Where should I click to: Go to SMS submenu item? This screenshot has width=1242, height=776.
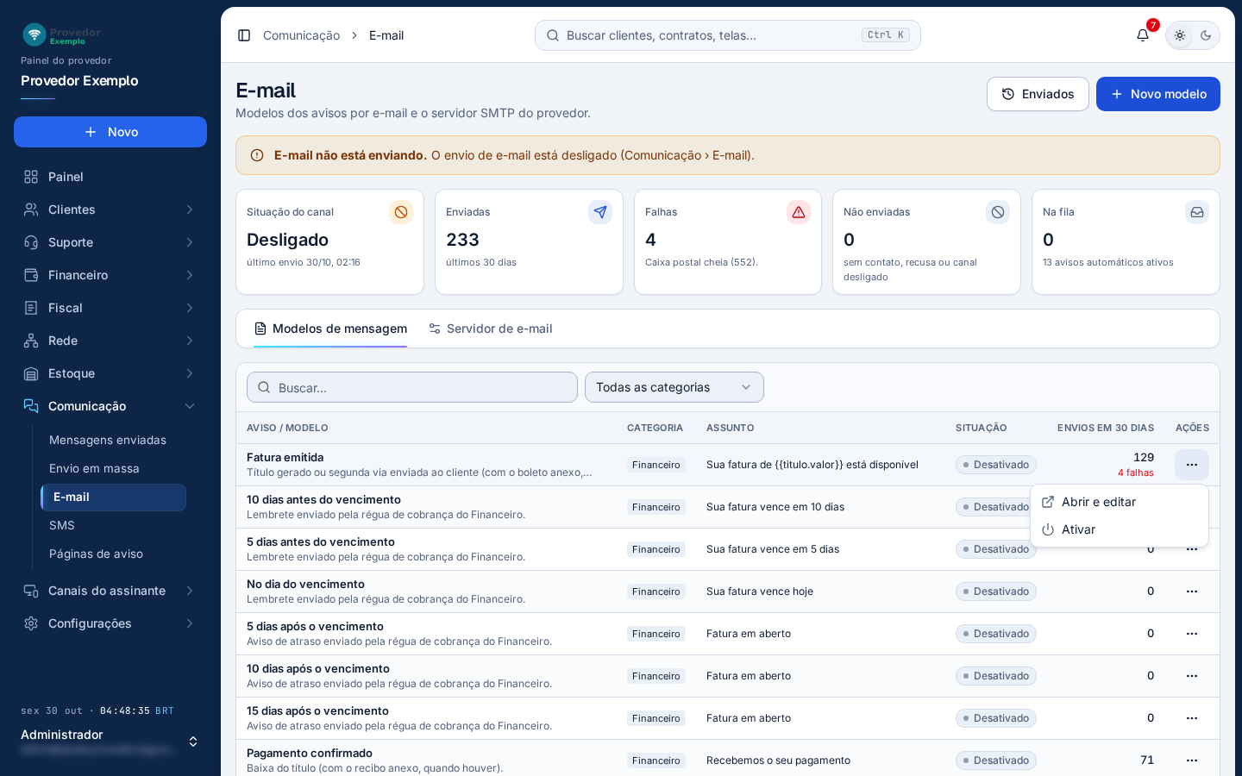113,525
